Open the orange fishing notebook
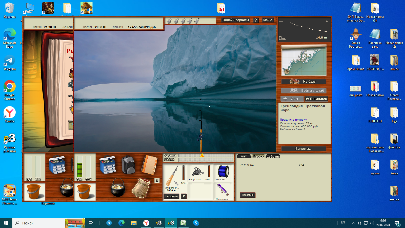The image size is (405, 228). [149, 165]
